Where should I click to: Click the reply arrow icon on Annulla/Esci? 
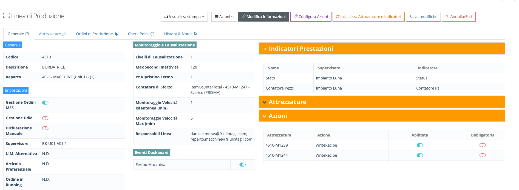tap(447, 17)
